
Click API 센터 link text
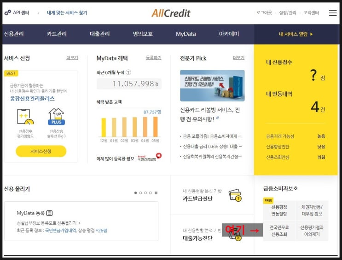tap(21, 12)
